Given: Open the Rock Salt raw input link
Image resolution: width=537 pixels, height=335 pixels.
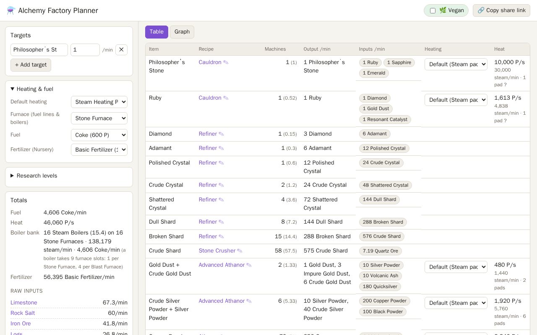Looking at the screenshot, I should click(23, 313).
